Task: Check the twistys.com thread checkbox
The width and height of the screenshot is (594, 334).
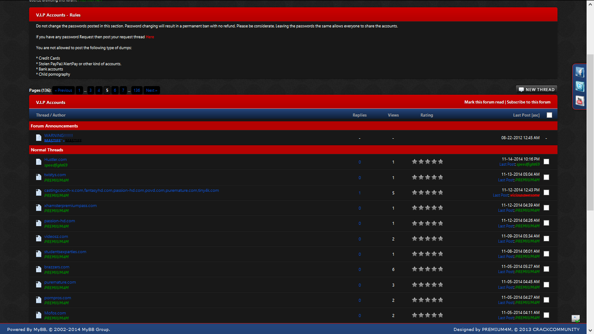Action: [546, 177]
